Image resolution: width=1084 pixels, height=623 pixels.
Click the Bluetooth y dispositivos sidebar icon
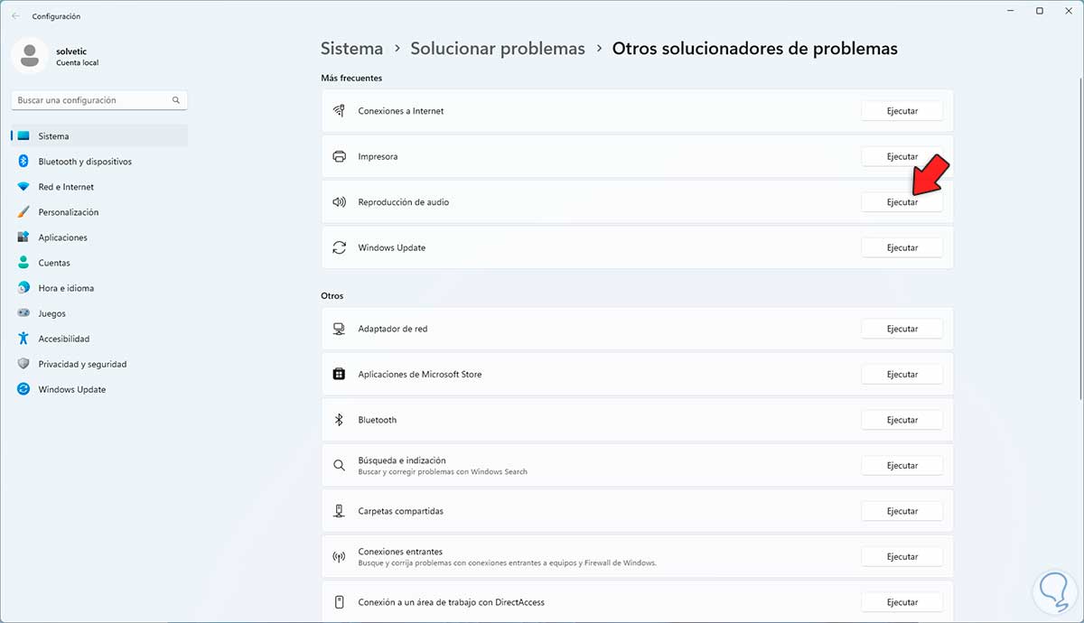[x=23, y=162]
